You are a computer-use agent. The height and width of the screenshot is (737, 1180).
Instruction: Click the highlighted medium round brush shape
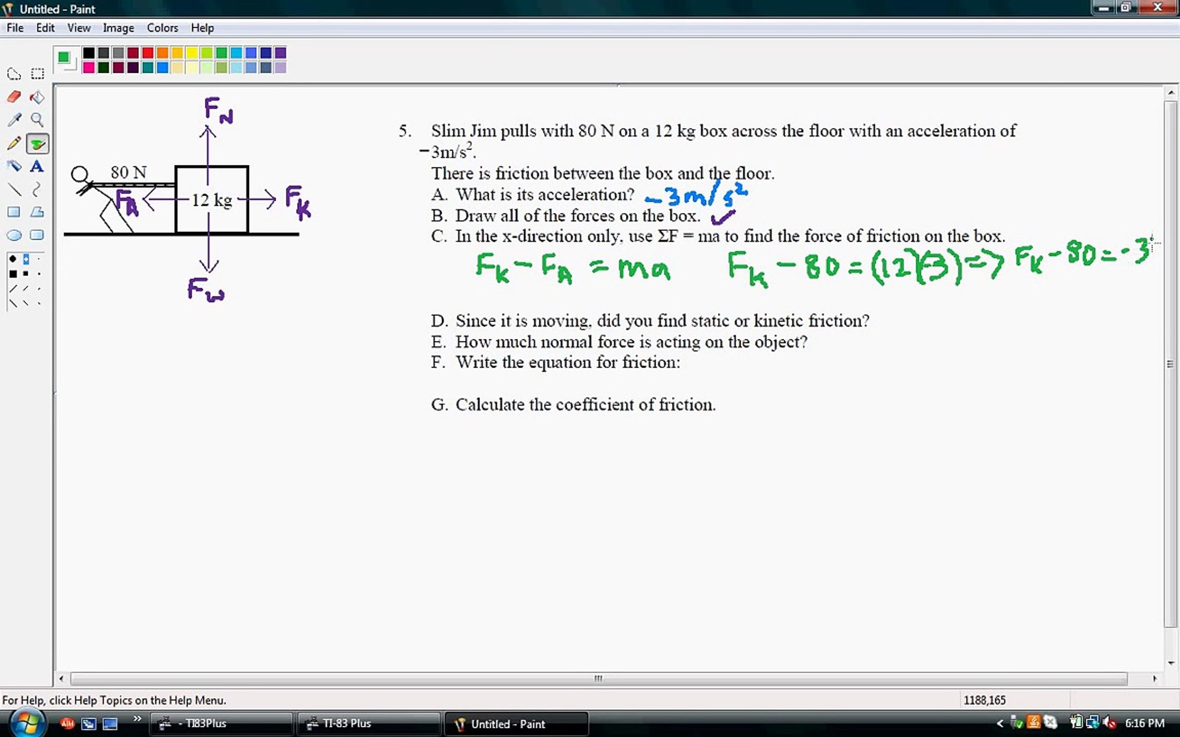26,259
